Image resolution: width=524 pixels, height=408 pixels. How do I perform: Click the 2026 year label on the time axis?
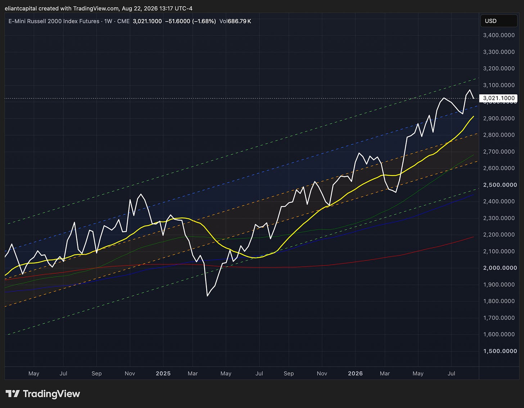[355, 373]
